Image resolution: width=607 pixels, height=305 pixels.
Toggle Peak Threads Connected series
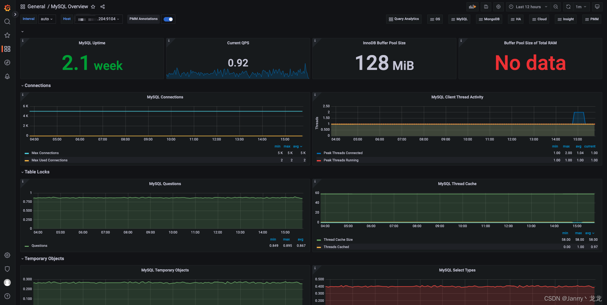point(343,153)
